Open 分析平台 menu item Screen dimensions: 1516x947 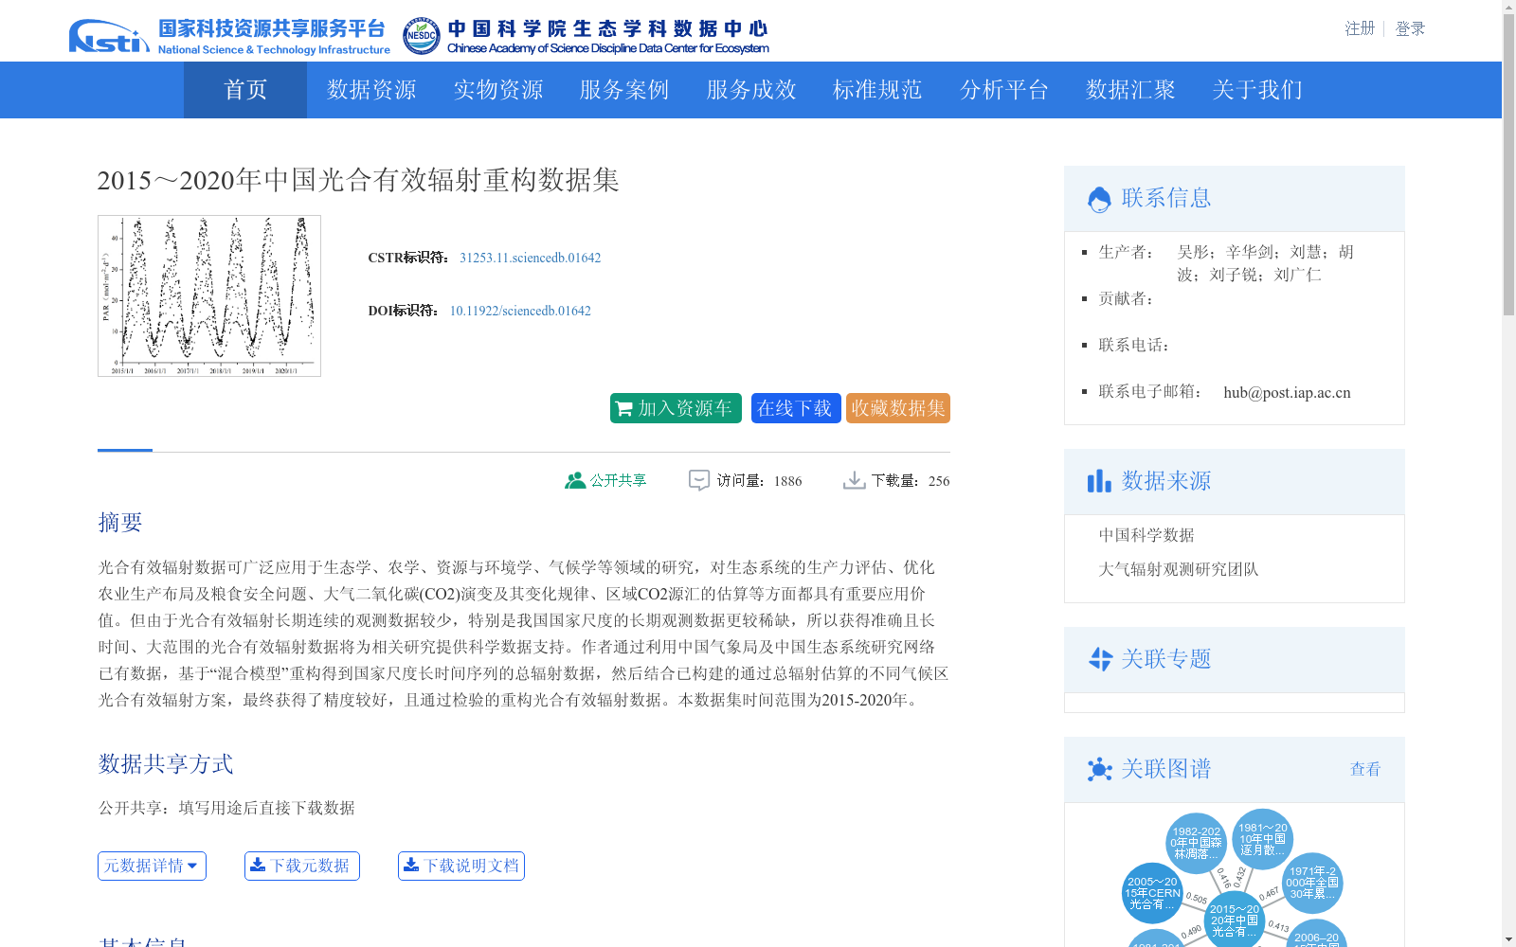(x=1004, y=90)
